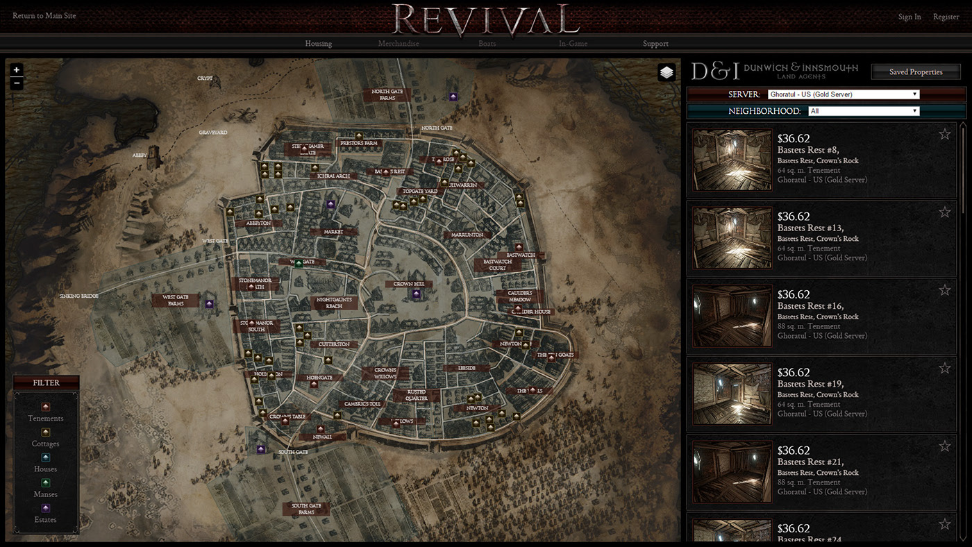The height and width of the screenshot is (547, 972).
Task: Click the purple estate marker at Crown Hill
Action: coord(417,294)
